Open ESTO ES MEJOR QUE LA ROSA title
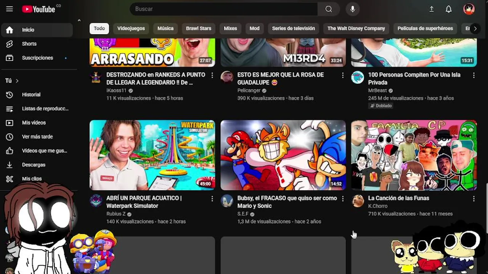This screenshot has height=274, width=488. tap(280, 79)
